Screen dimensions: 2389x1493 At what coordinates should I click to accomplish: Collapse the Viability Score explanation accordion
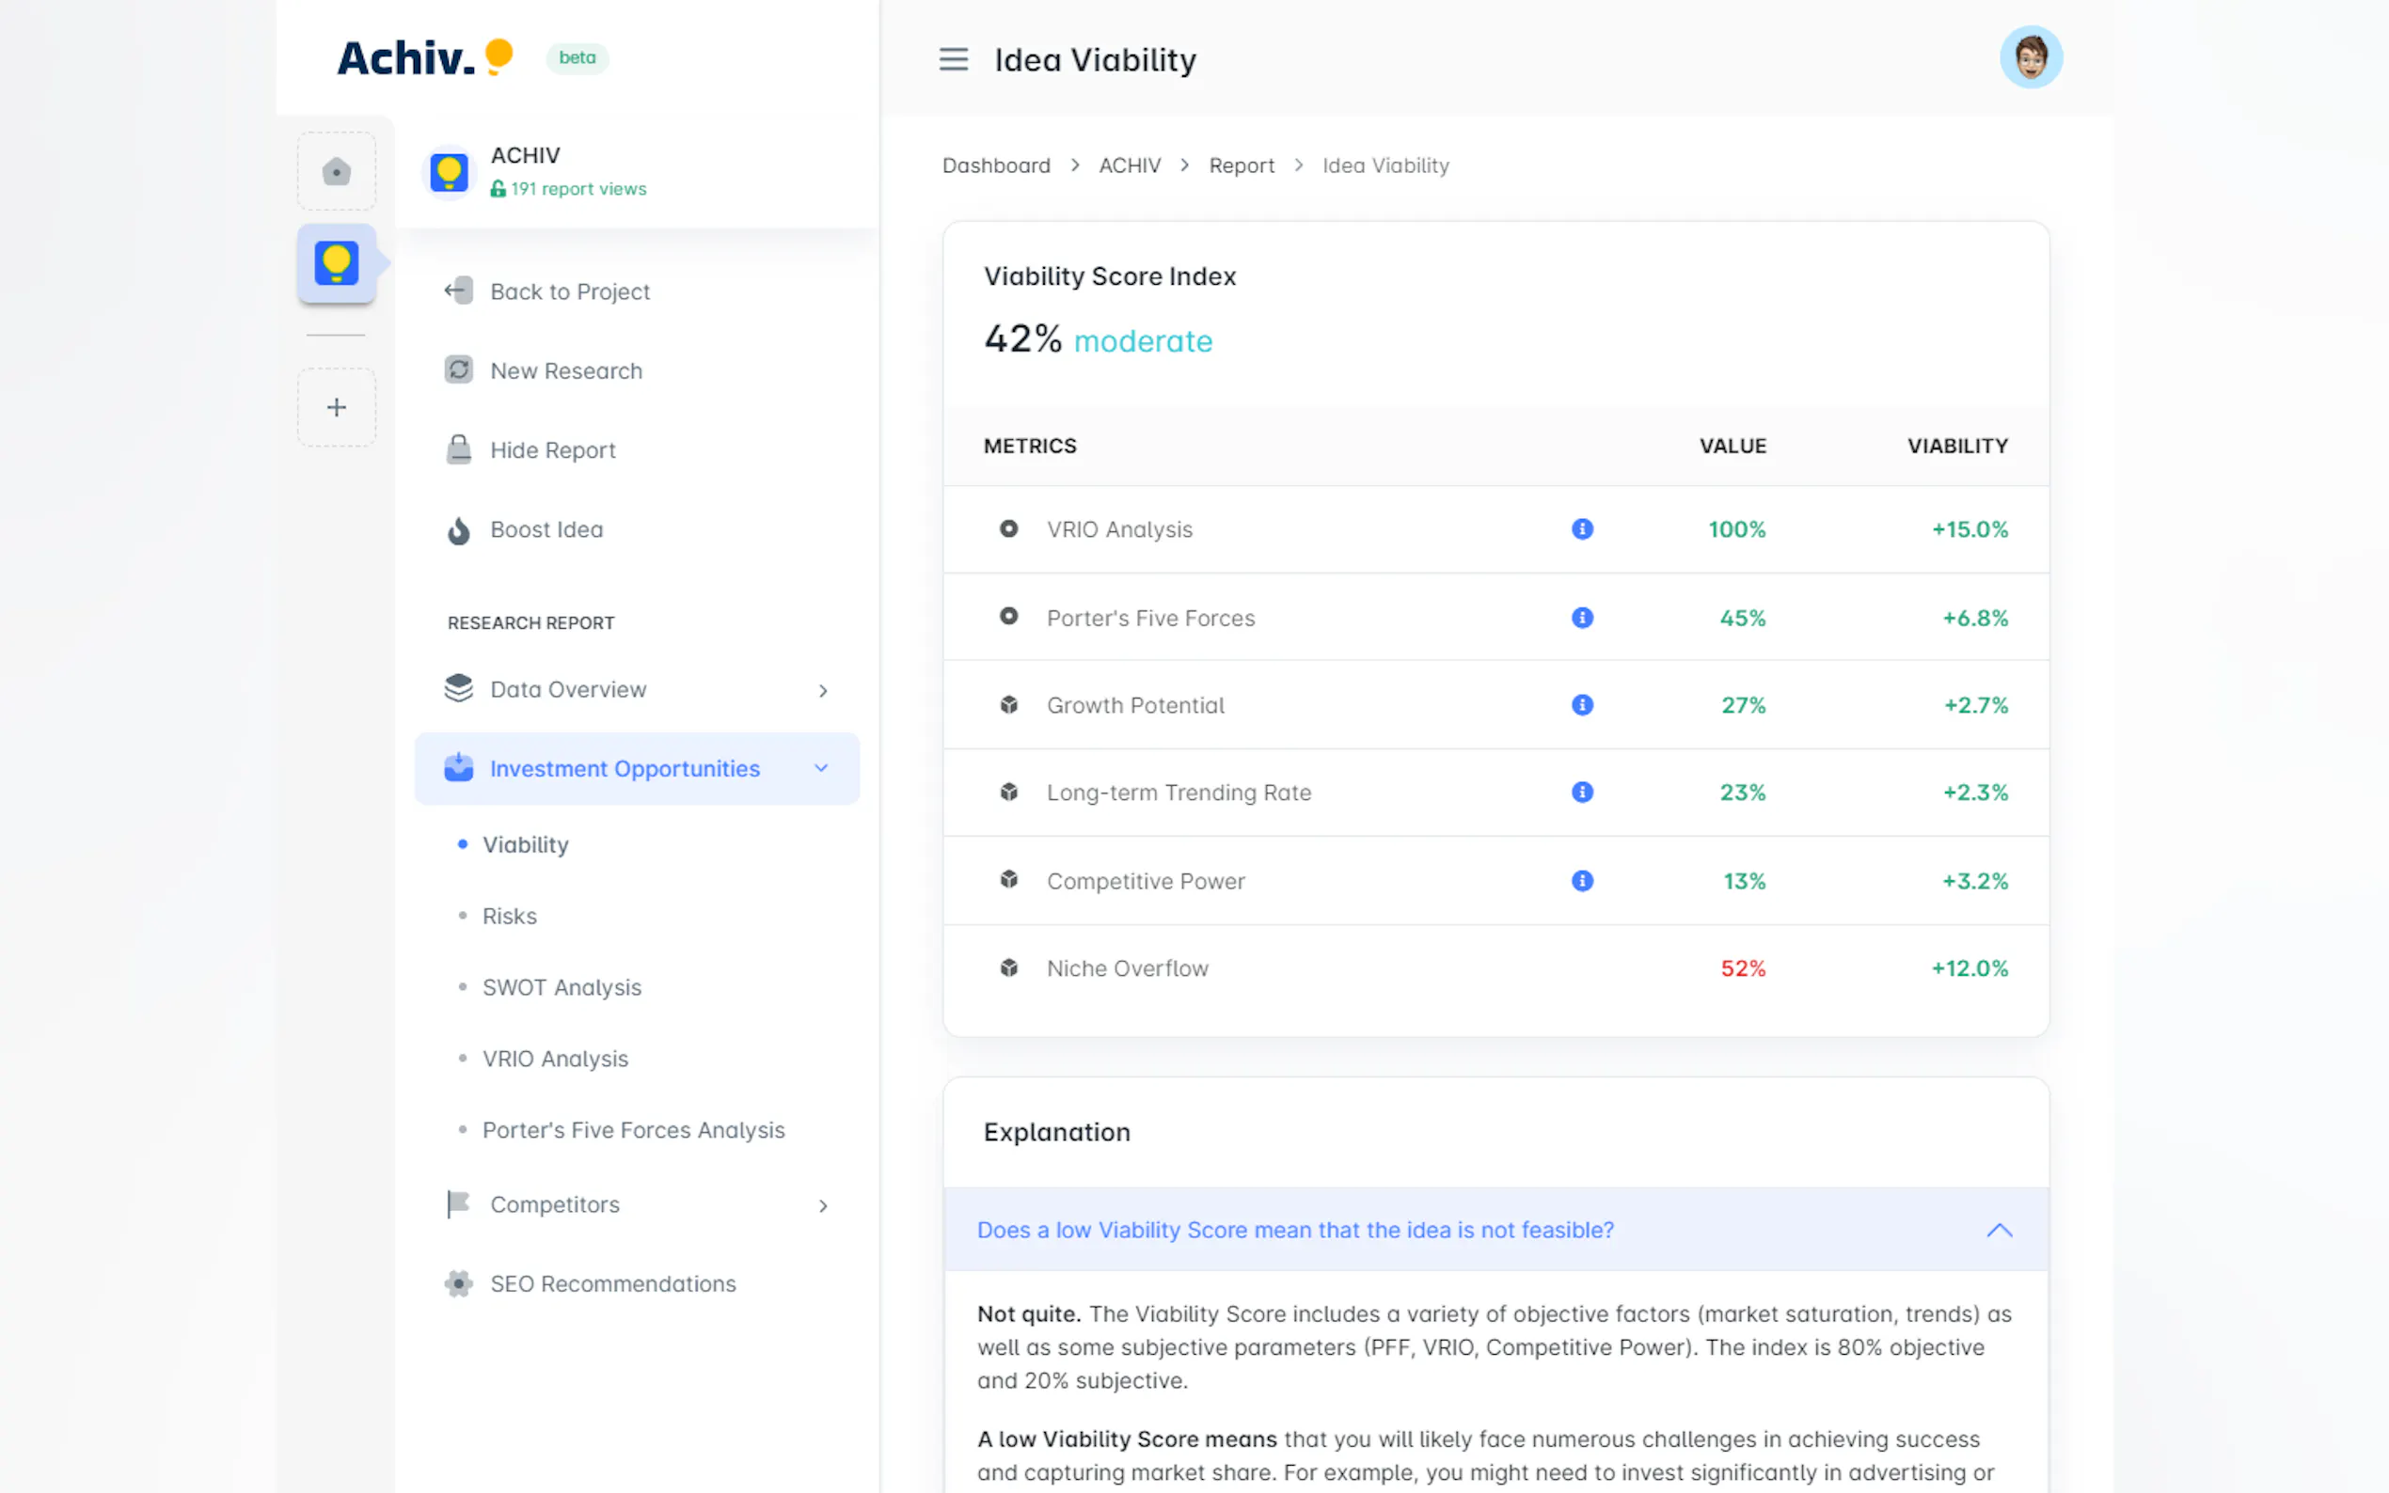coord(1998,1231)
